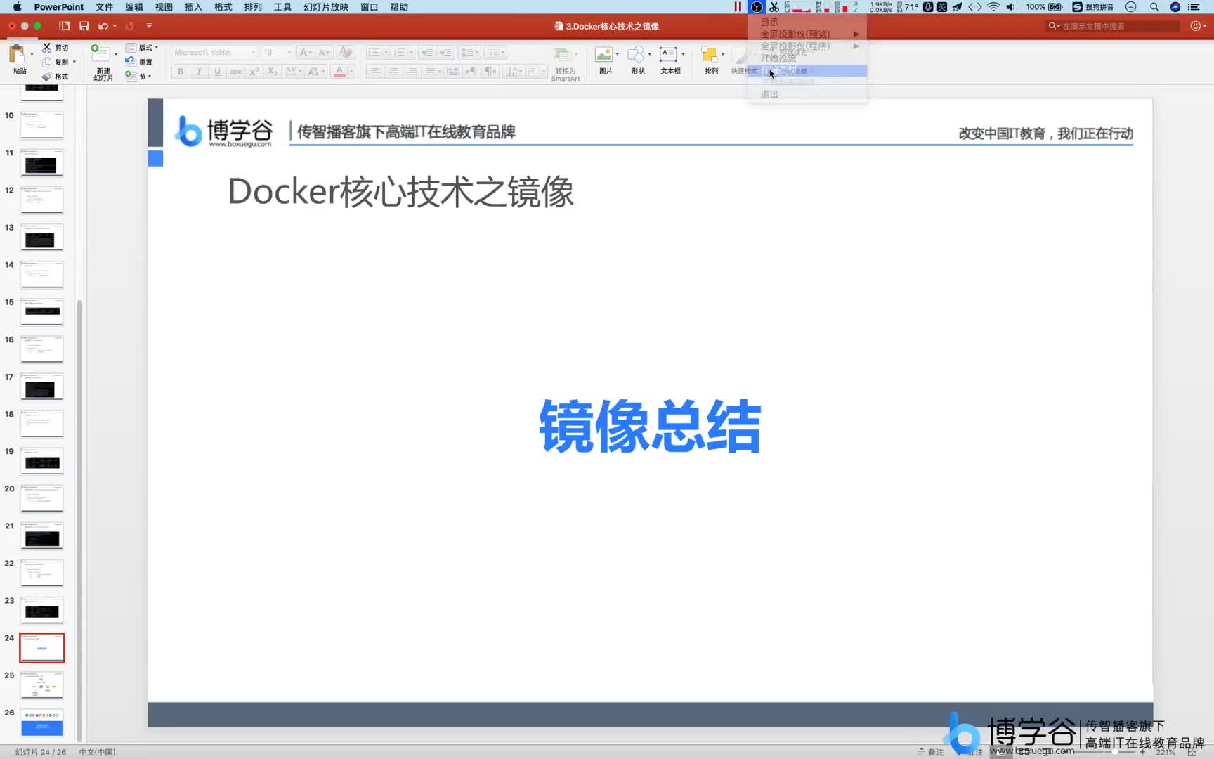
Task: Click the Redo icon in title bar
Action: click(x=129, y=26)
